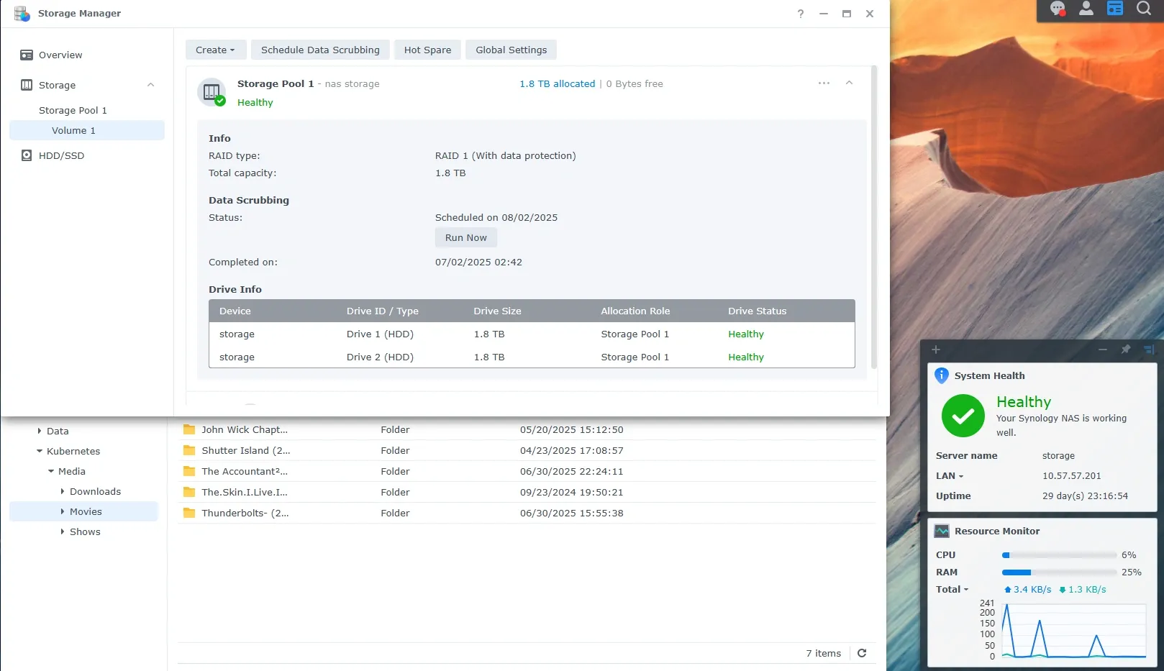Open the widgets panel icon in the taskbar
Screen dimensions: 1164x671
[1115, 9]
